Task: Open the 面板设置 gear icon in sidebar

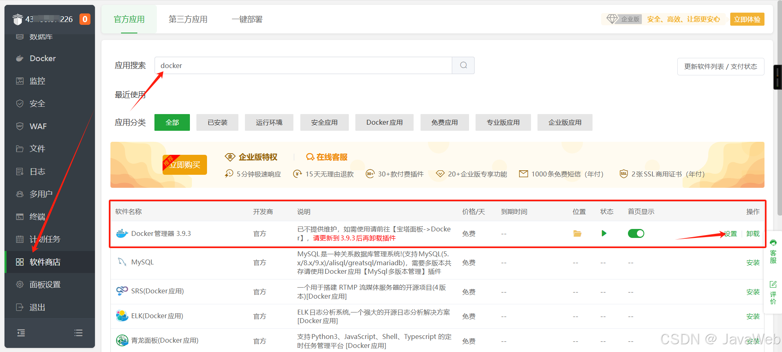Action: point(20,284)
